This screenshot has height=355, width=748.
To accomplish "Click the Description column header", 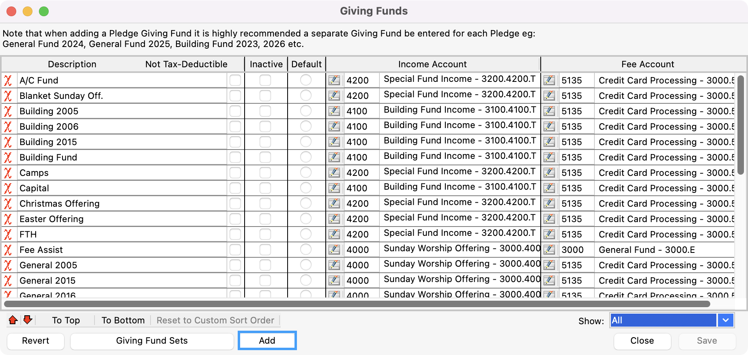I will pyautogui.click(x=72, y=64).
